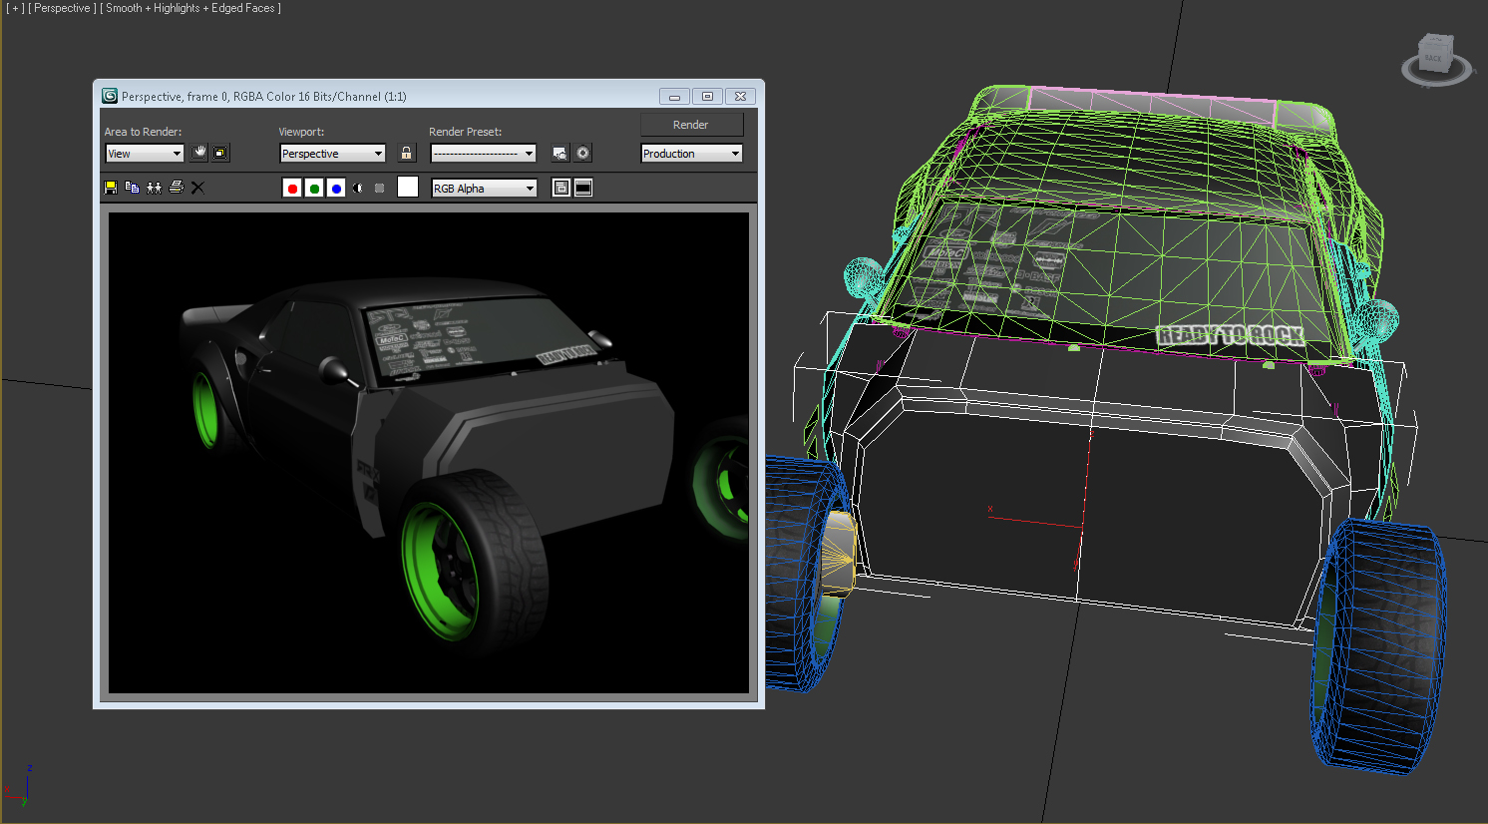The image size is (1488, 824).
Task: Click the Save Image disk icon
Action: click(x=111, y=188)
